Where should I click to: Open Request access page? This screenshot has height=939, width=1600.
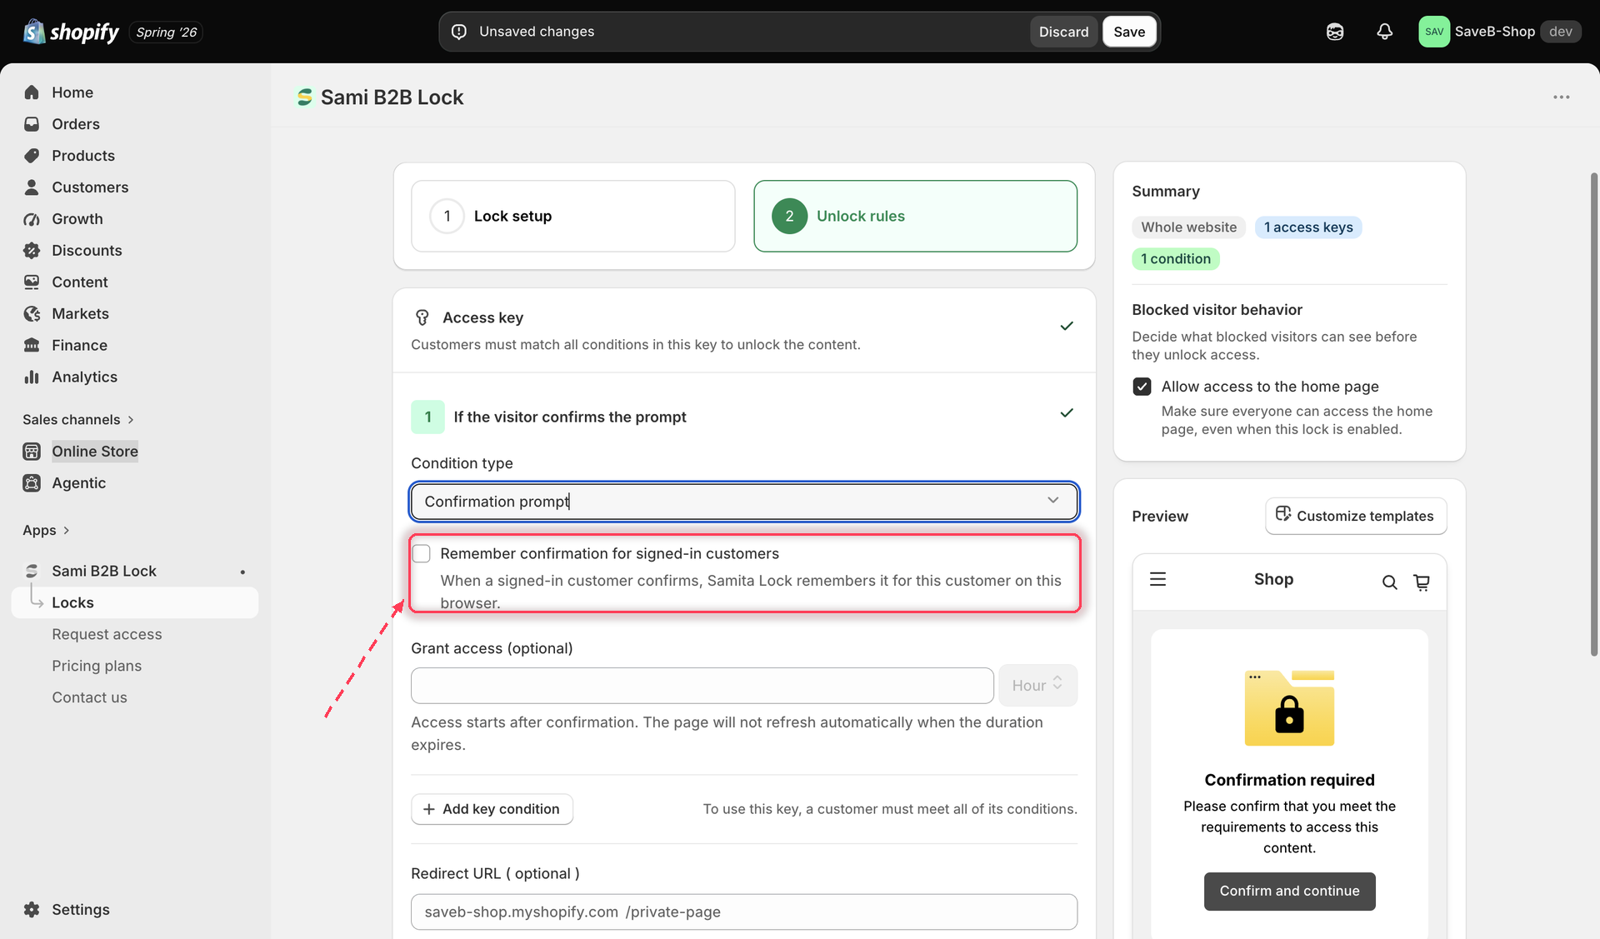(107, 635)
